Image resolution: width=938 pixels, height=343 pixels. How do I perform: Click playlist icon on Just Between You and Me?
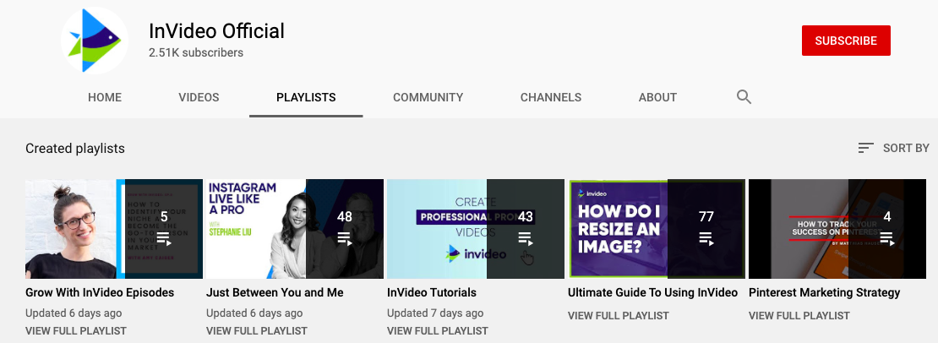(x=345, y=239)
